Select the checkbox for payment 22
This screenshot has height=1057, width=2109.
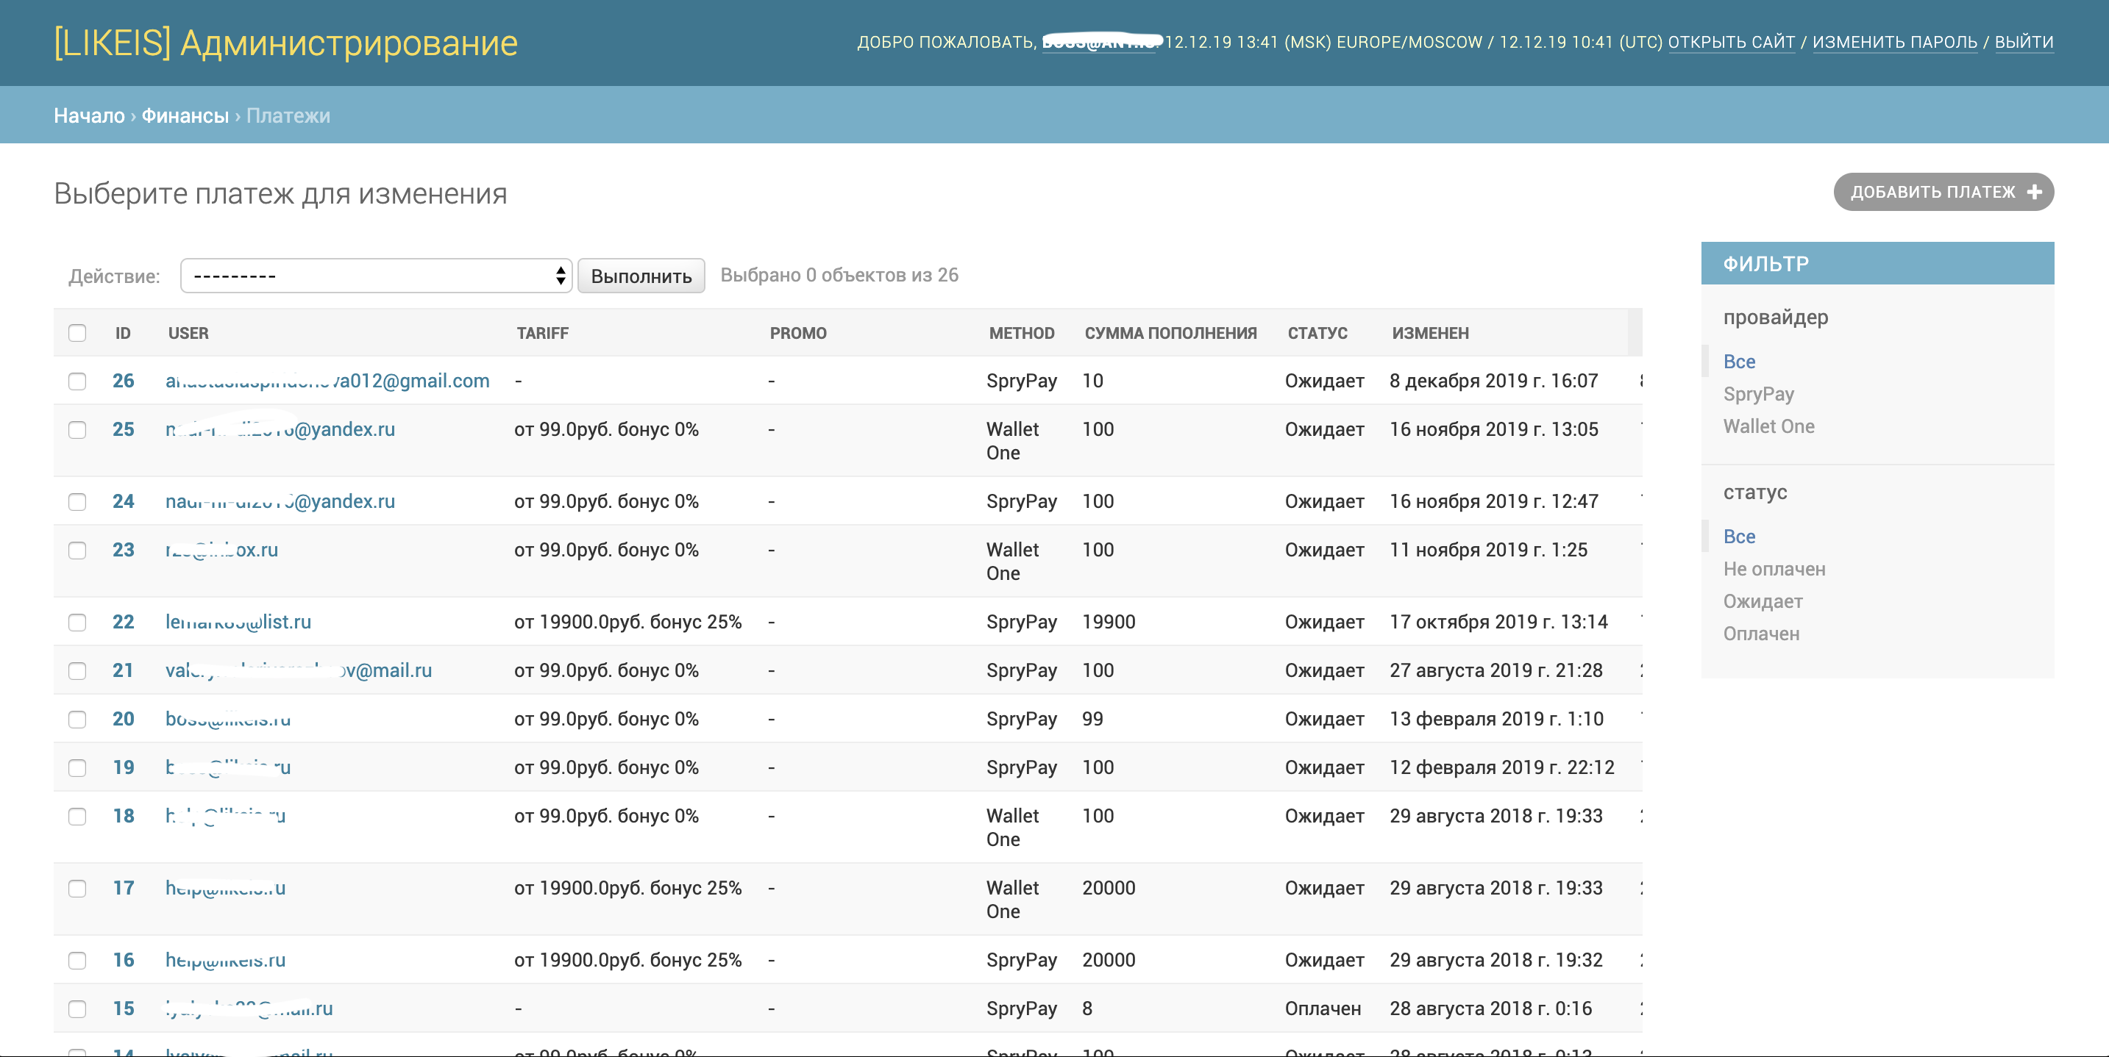(77, 623)
